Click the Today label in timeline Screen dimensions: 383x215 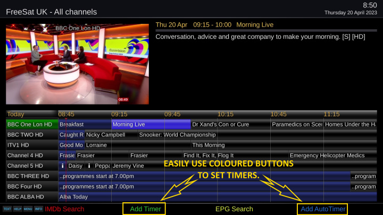pos(15,114)
